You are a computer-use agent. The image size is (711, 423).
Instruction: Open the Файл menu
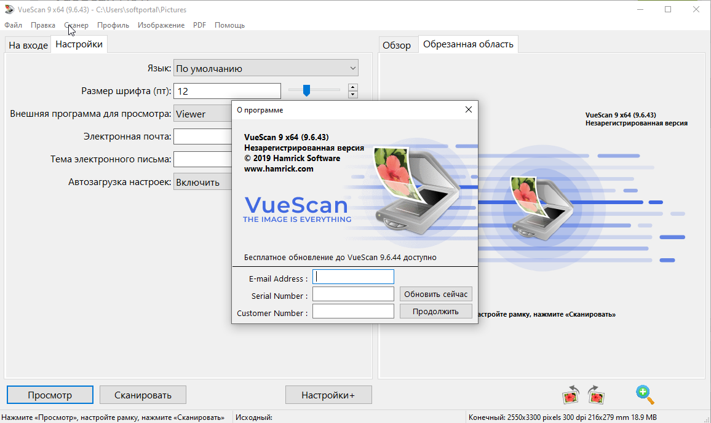pos(13,25)
